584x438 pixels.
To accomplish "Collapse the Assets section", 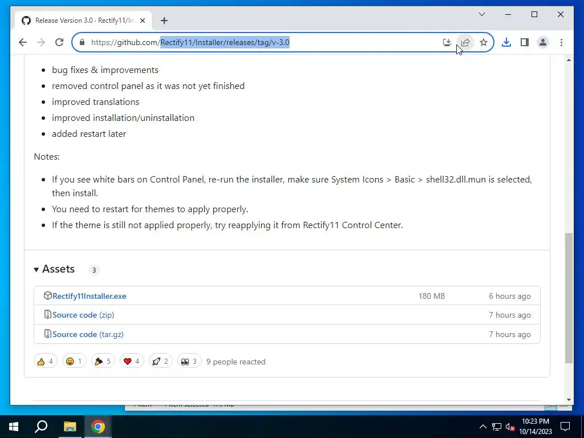I will click(x=54, y=269).
